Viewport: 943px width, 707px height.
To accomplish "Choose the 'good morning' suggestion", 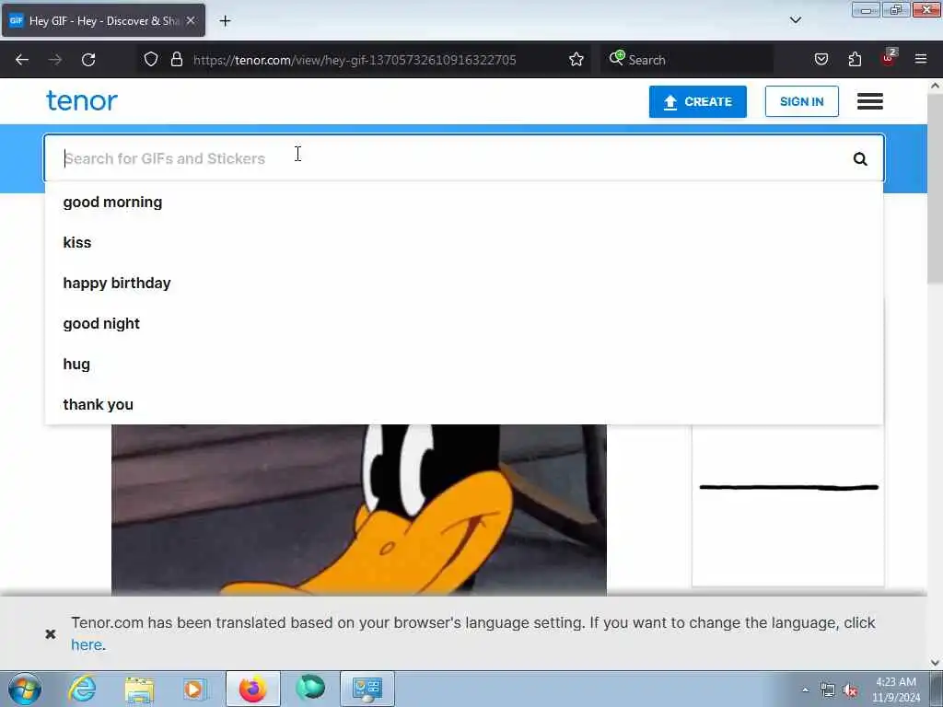I will click(x=464, y=202).
